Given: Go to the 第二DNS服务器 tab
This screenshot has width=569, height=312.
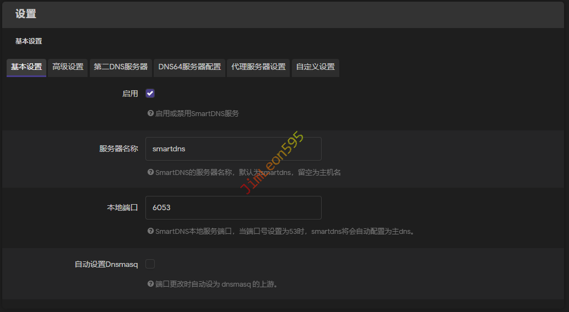Looking at the screenshot, I should (x=121, y=67).
